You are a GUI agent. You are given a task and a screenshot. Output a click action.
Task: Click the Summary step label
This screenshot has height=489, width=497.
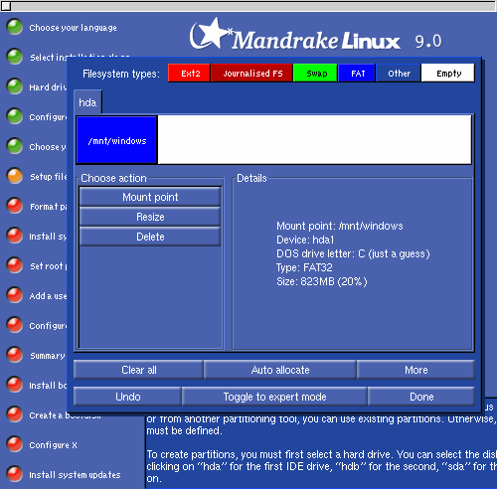[x=48, y=356]
